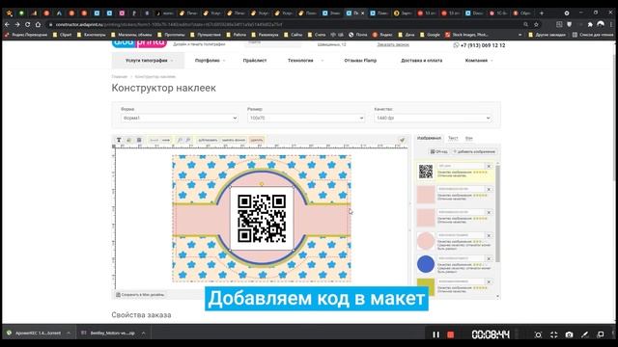Select the olive square thumbnail
The image size is (618, 347).
[x=426, y=287]
